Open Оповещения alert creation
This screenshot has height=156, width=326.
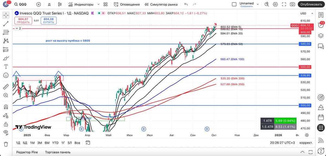(x=127, y=4)
